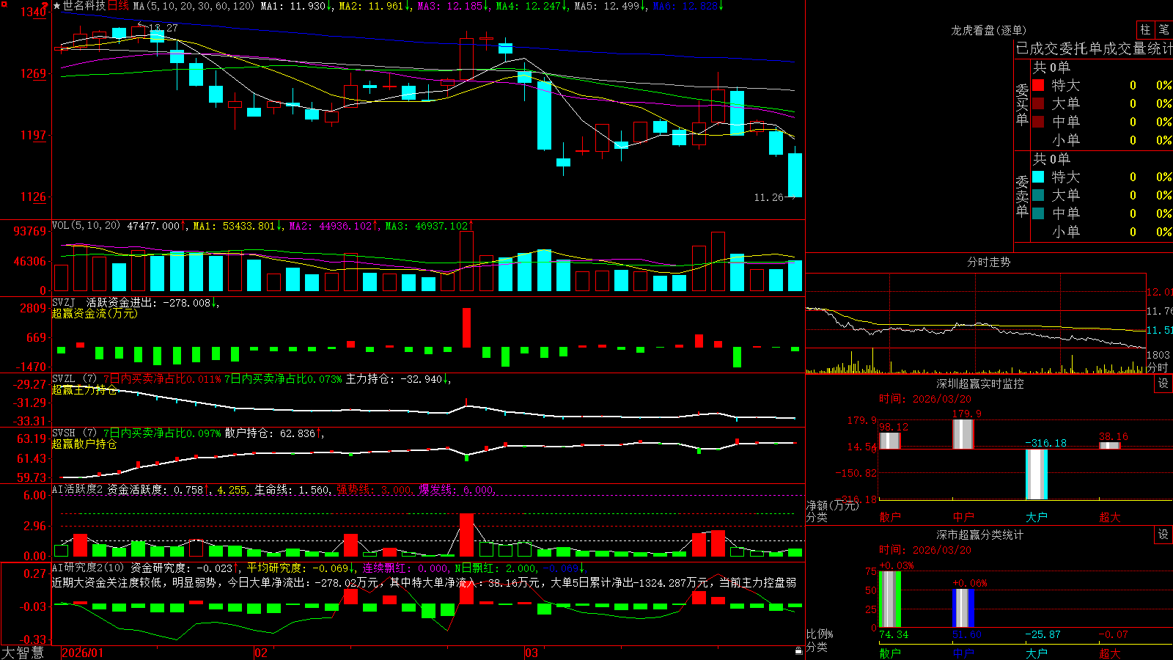
Task: Click the 超赢散户持仓 label
Action: (x=84, y=444)
